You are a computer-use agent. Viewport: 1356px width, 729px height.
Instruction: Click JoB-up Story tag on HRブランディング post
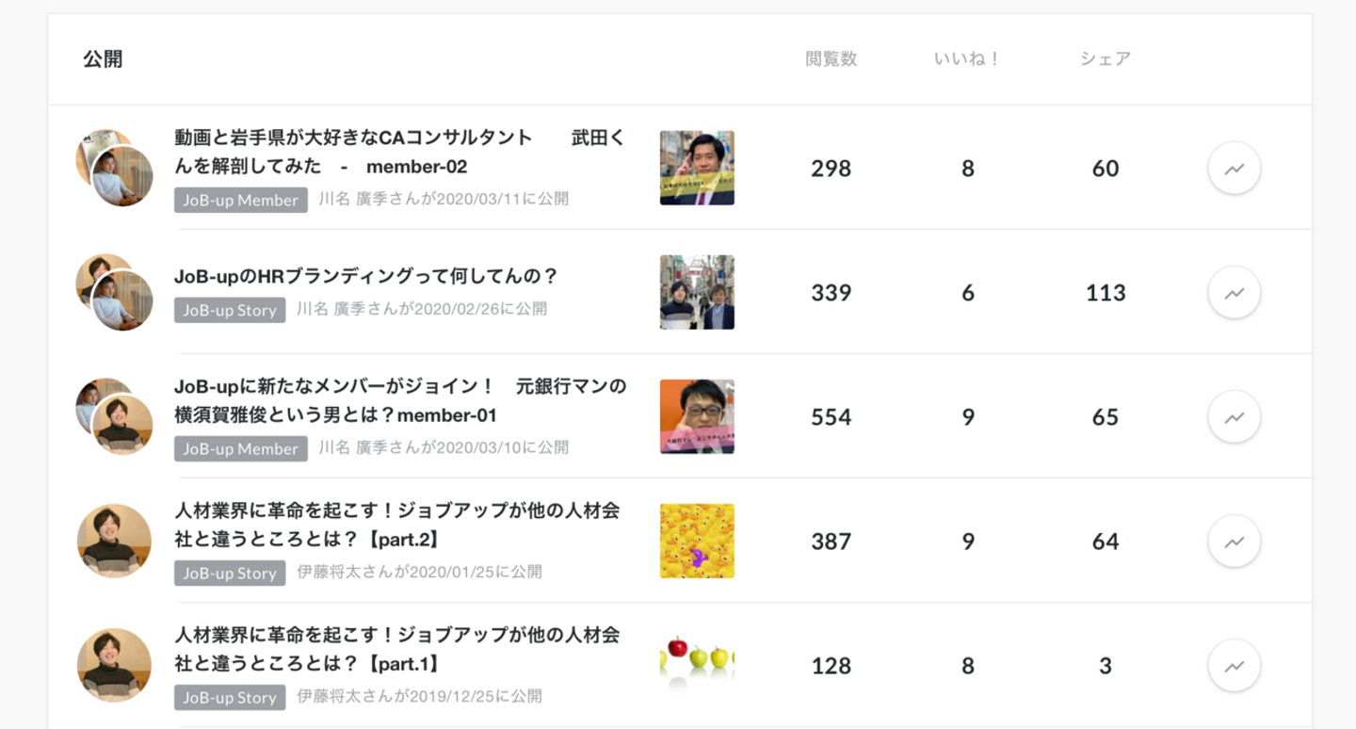tap(230, 310)
